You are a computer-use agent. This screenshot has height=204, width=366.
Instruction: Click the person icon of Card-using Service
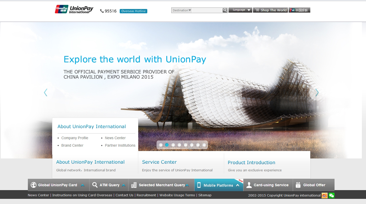pos(249,185)
